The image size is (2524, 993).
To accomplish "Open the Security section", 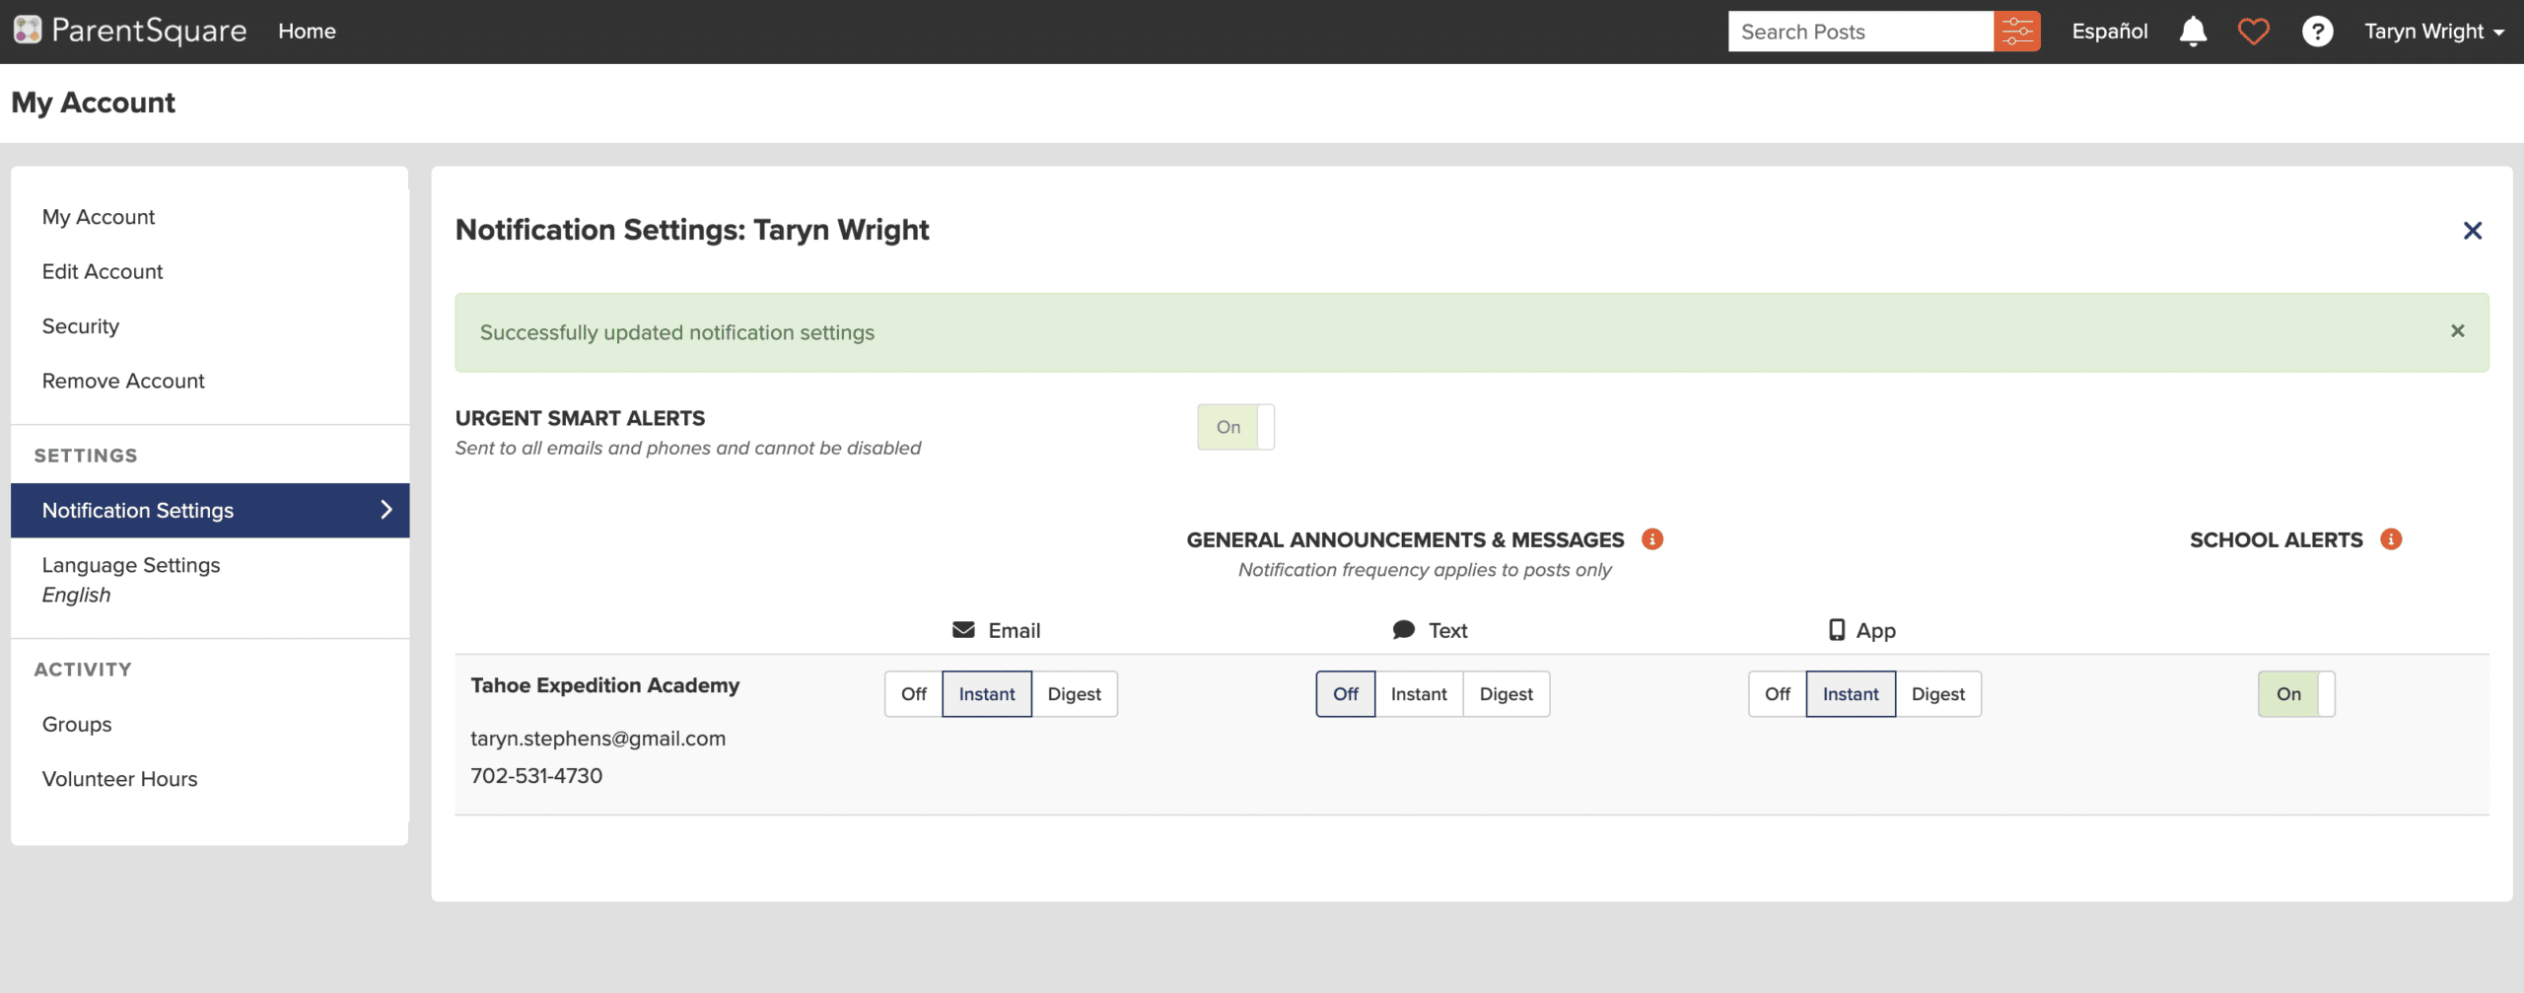I will (81, 326).
